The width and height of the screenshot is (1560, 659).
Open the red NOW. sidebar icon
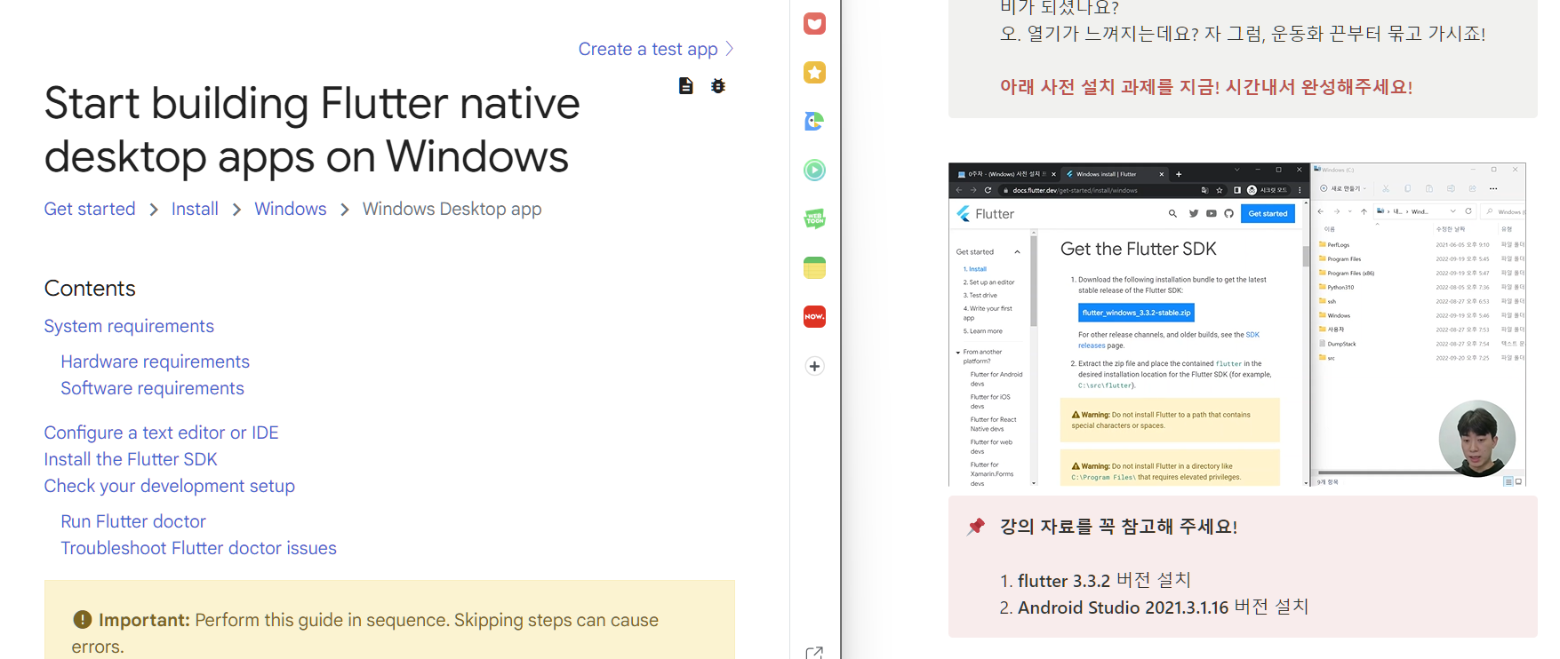pos(814,316)
